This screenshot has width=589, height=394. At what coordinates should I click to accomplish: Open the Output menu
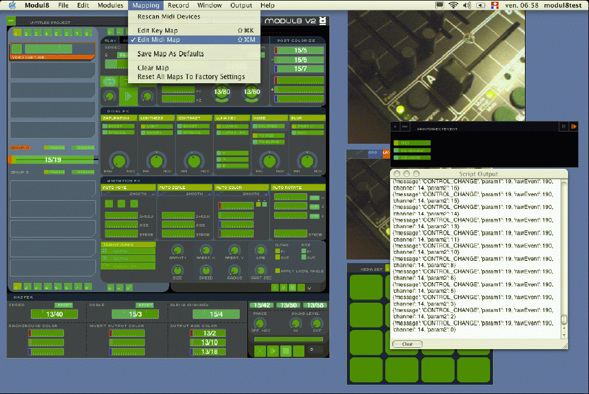[x=241, y=5]
